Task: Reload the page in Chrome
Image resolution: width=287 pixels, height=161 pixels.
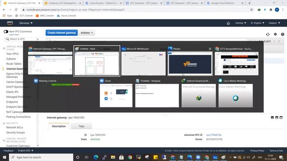Action: (16, 10)
